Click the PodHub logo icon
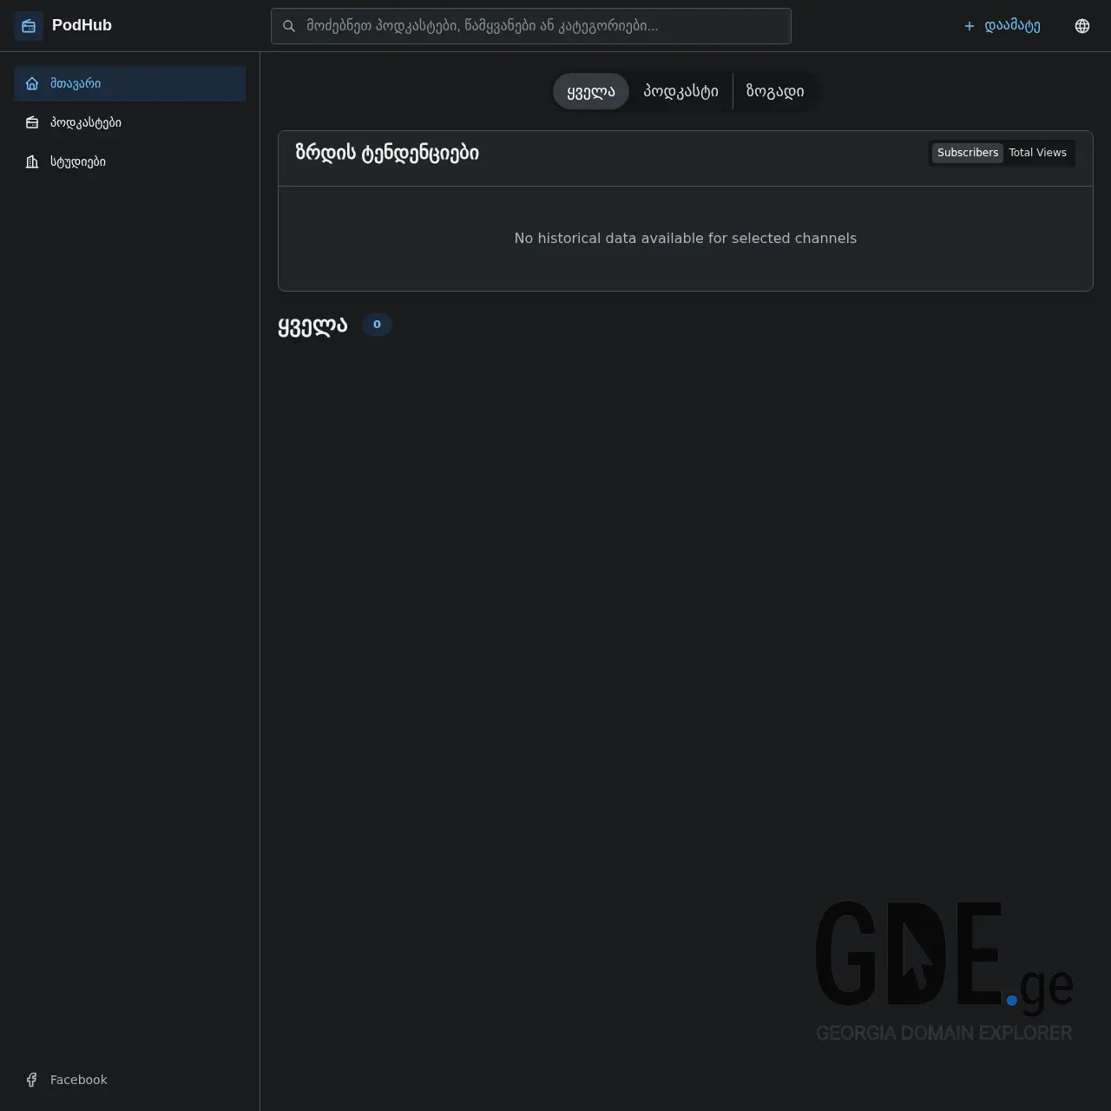The image size is (1111, 1111). pos(29,25)
